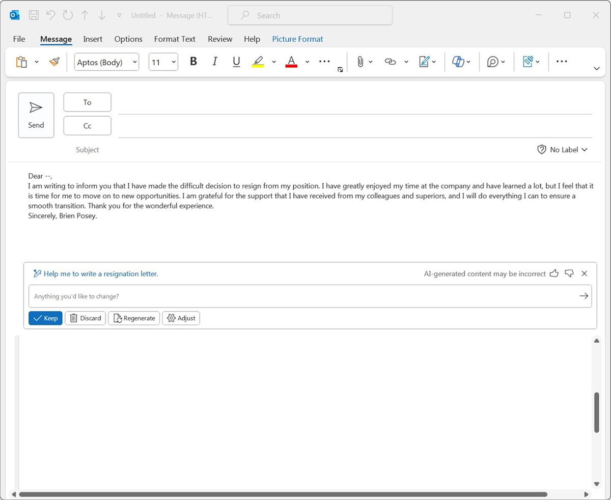
Task: Toggle italic formatting
Action: tap(214, 61)
